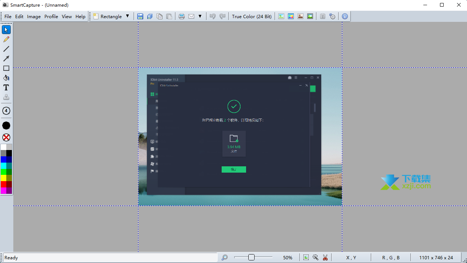
Task: Click the X , Y coordinates field
Action: [x=351, y=257]
